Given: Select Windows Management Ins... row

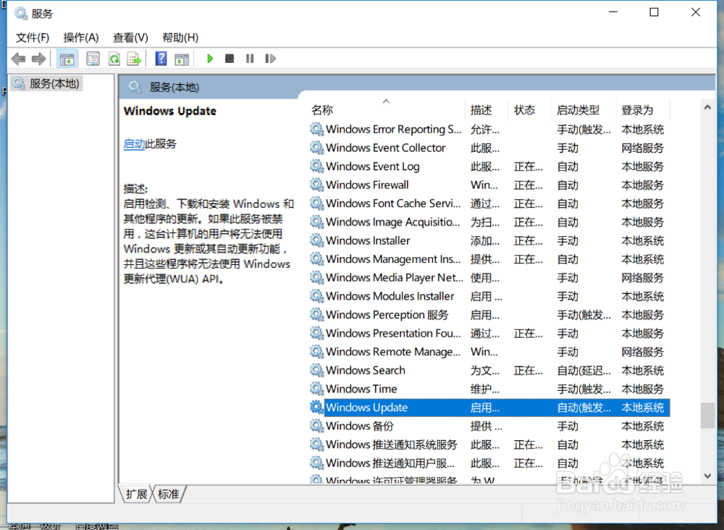Looking at the screenshot, I should [489, 259].
